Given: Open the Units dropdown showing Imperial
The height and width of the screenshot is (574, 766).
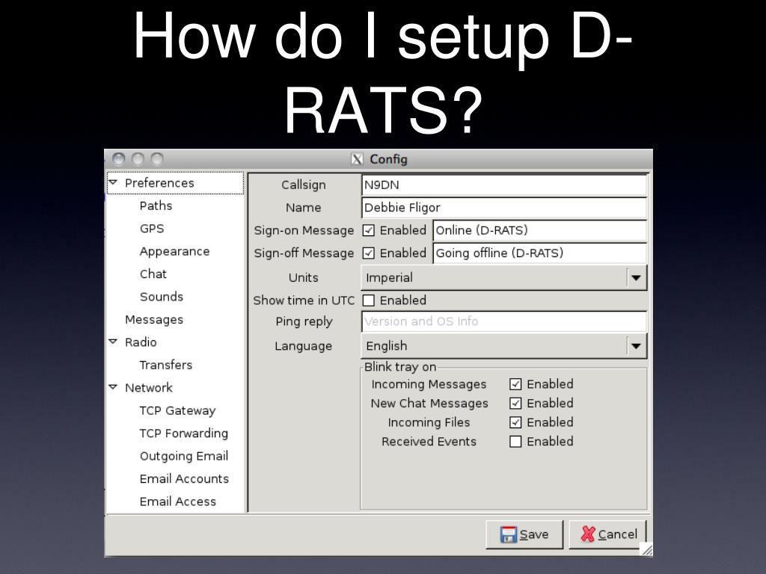Looking at the screenshot, I should coord(503,278).
